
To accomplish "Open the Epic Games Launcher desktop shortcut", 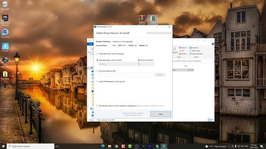I will coord(5,20).
